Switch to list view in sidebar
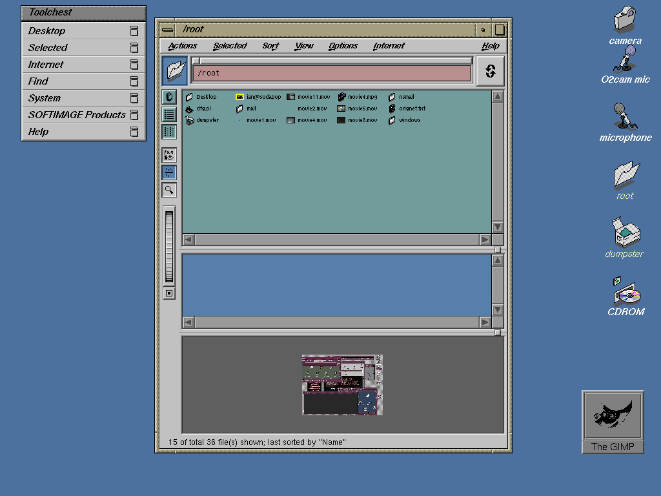Viewport: 661px width, 496px height. (169, 114)
